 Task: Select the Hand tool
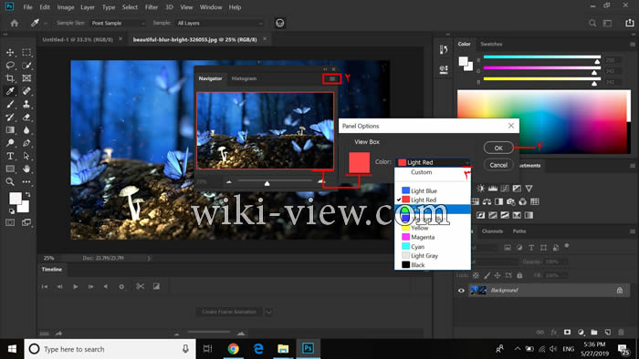click(26, 169)
